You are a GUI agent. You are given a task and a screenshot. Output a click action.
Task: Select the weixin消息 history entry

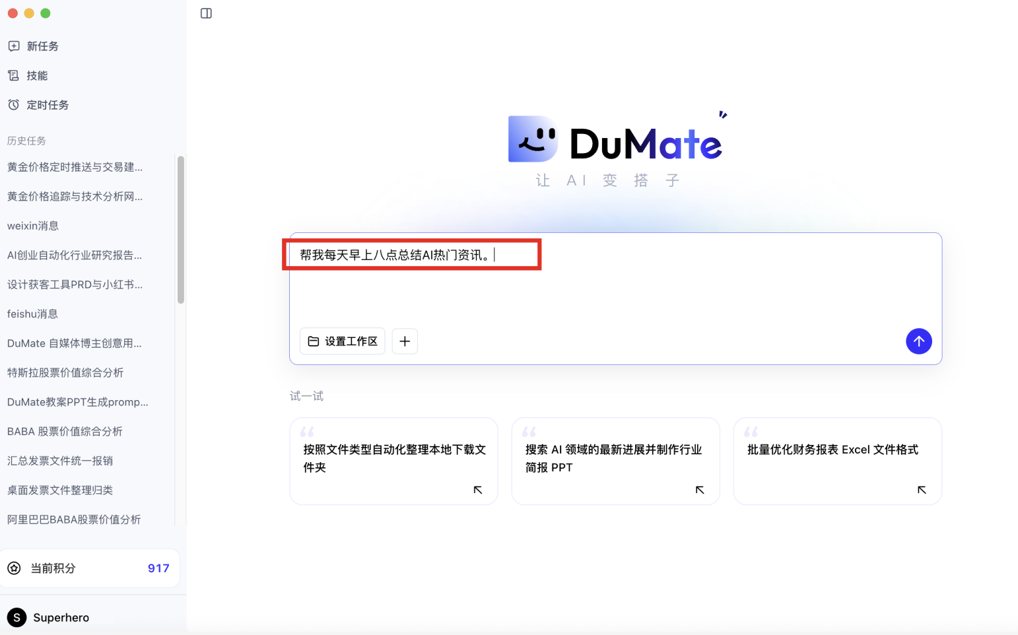point(32,225)
